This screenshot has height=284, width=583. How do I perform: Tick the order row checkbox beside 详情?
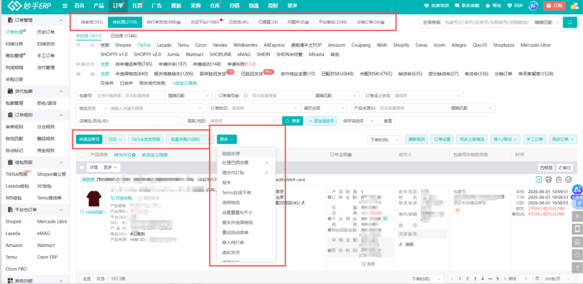82,168
